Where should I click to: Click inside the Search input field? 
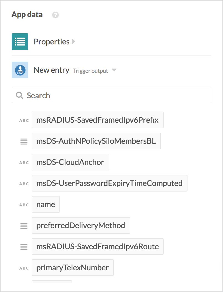click(83, 95)
